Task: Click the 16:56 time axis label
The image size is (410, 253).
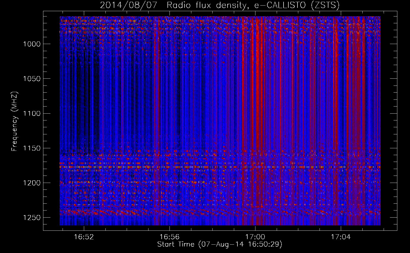Action: click(x=170, y=237)
